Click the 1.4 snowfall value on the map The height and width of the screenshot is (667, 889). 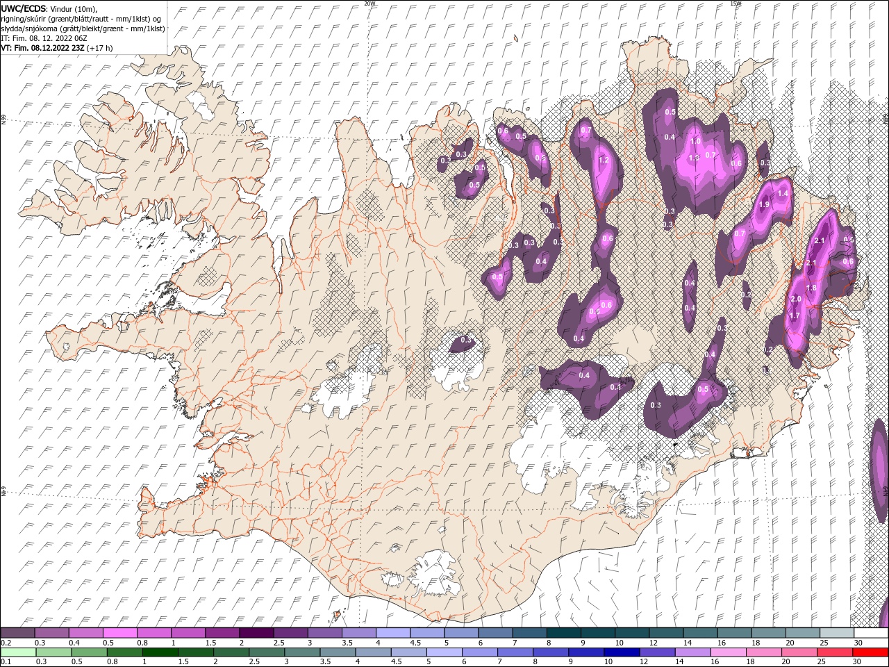coord(783,194)
